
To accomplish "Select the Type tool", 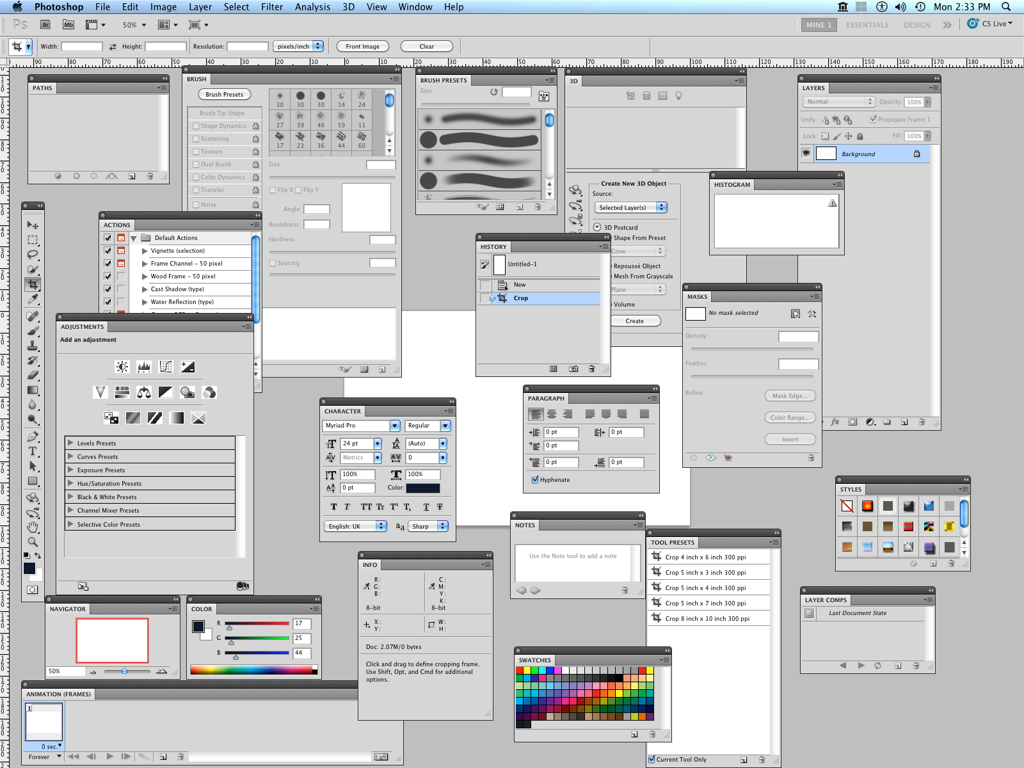I will [33, 451].
